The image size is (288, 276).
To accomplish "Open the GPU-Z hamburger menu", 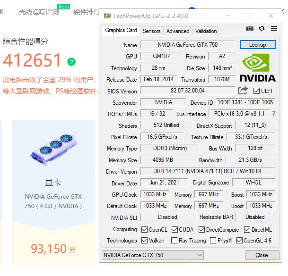I will point(274,28).
